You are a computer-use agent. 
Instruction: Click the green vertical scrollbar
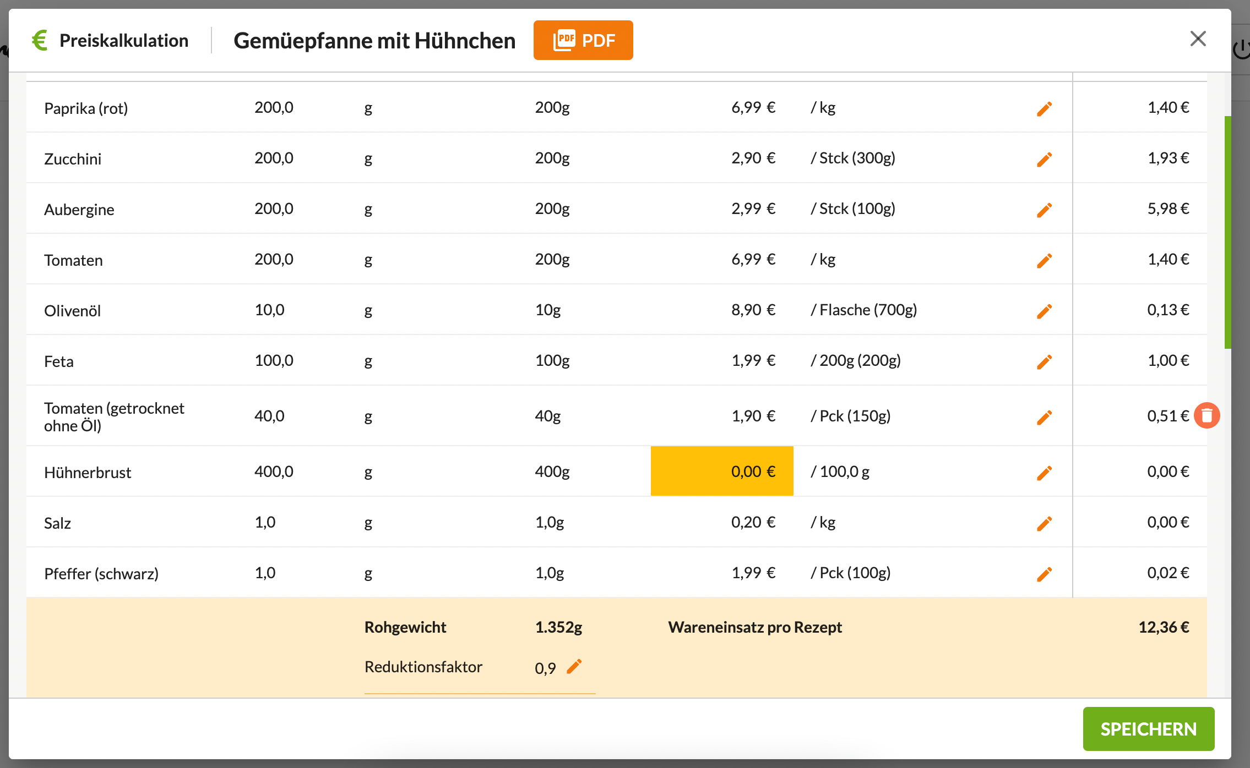pos(1227,232)
